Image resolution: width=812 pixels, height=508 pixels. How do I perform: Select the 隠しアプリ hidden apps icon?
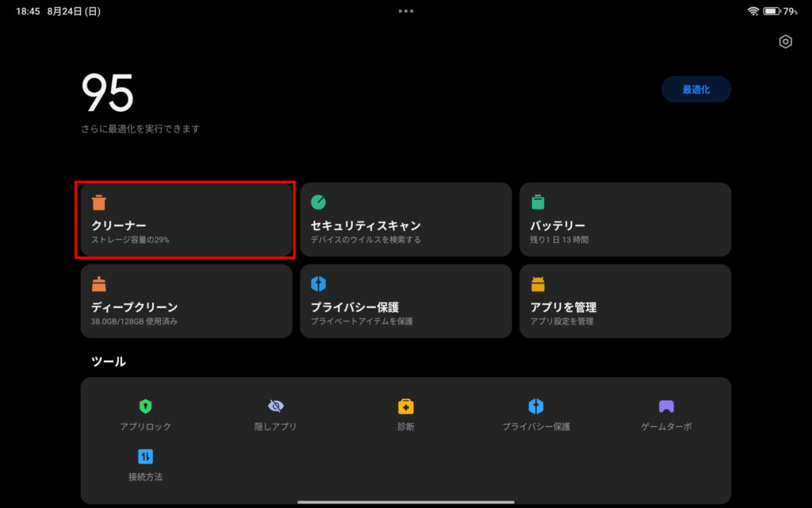point(274,405)
